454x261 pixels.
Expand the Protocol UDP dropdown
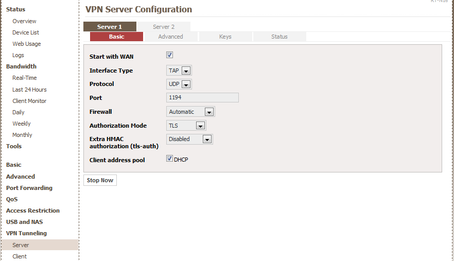click(x=179, y=84)
